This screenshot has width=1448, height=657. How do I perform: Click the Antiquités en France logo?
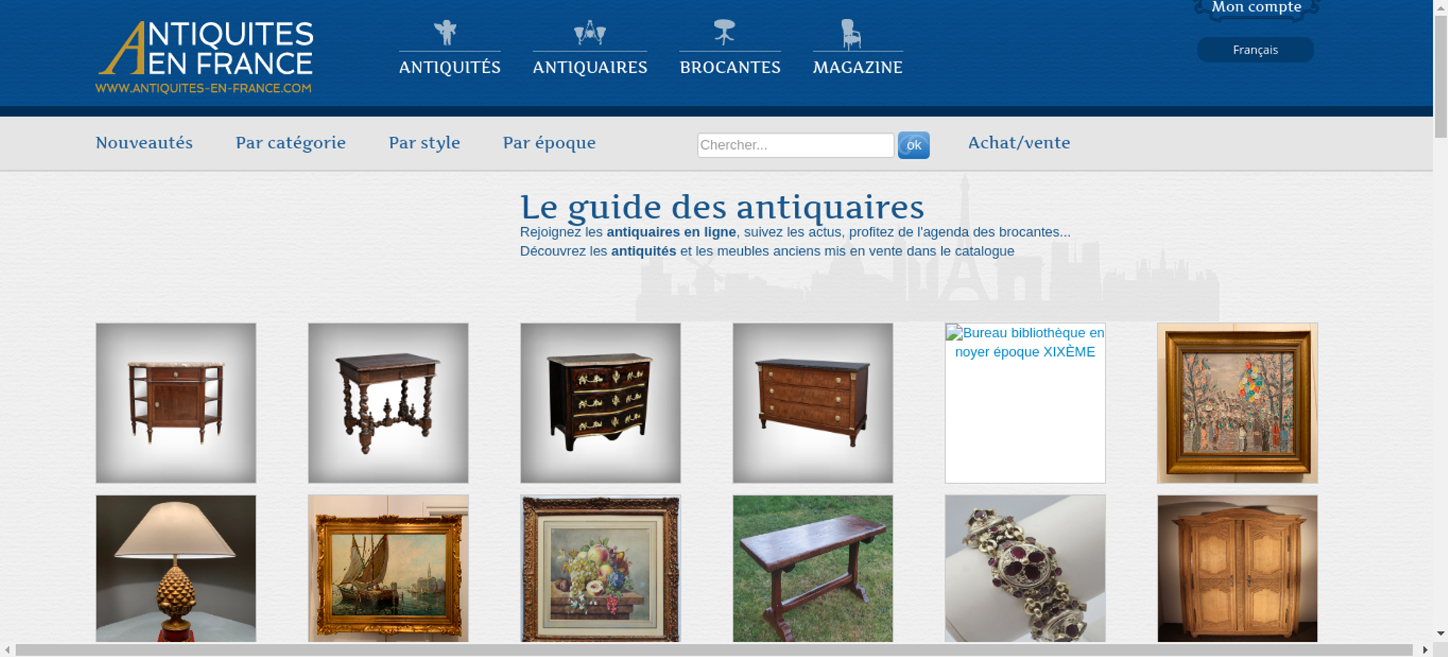click(x=205, y=57)
